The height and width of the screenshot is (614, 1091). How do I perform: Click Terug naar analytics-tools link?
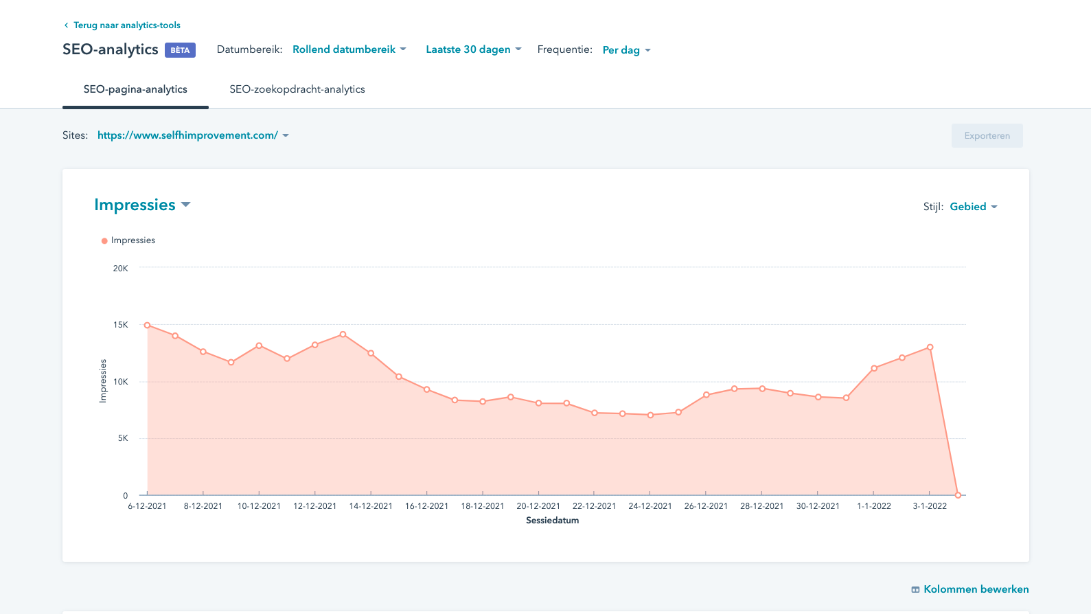coord(126,25)
